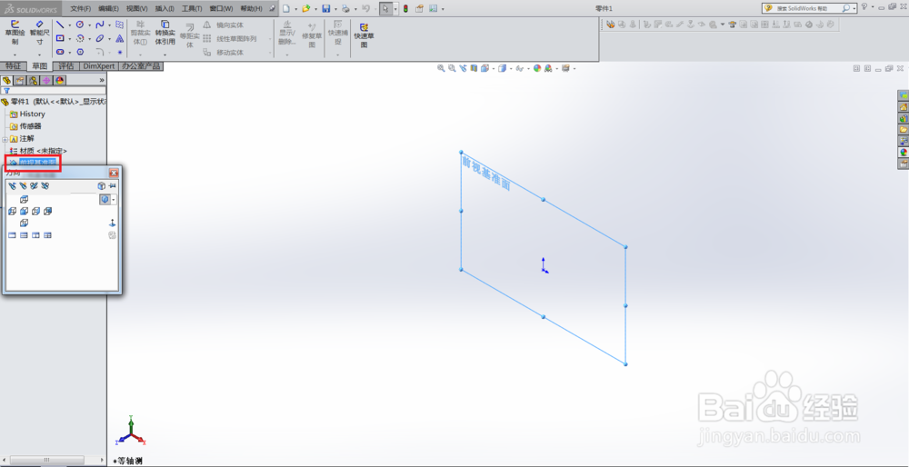Open the ConfigurationManager tab icon
Viewport: 909px width, 467px height.
34,80
